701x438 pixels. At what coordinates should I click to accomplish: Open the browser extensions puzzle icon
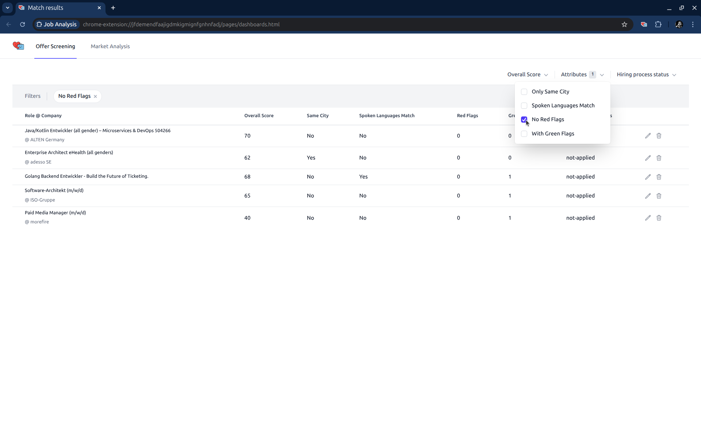[658, 24]
